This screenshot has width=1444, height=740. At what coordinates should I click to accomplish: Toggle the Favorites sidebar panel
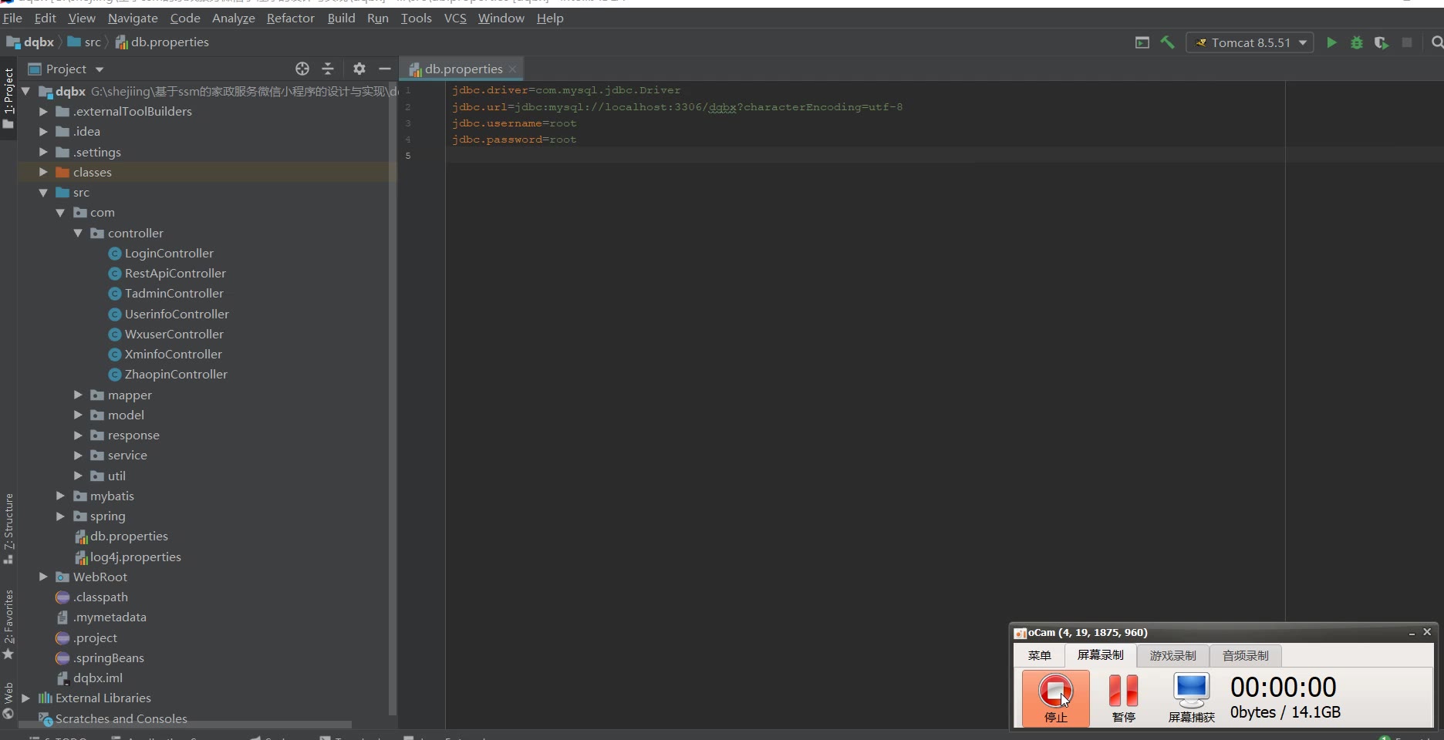click(x=8, y=617)
